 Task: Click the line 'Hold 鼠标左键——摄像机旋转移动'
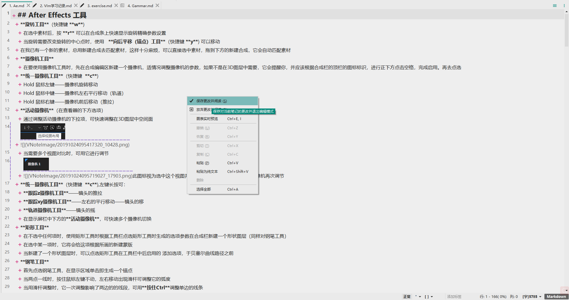pos(60,84)
